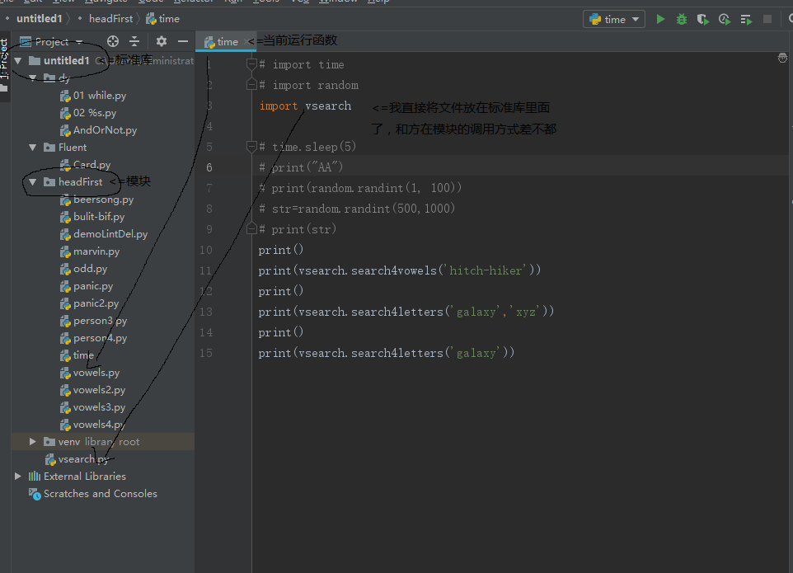The width and height of the screenshot is (793, 573).
Task: Open beersong.py file
Action: 96,200
